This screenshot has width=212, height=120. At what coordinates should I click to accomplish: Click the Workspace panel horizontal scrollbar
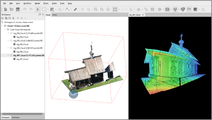tap(22, 114)
